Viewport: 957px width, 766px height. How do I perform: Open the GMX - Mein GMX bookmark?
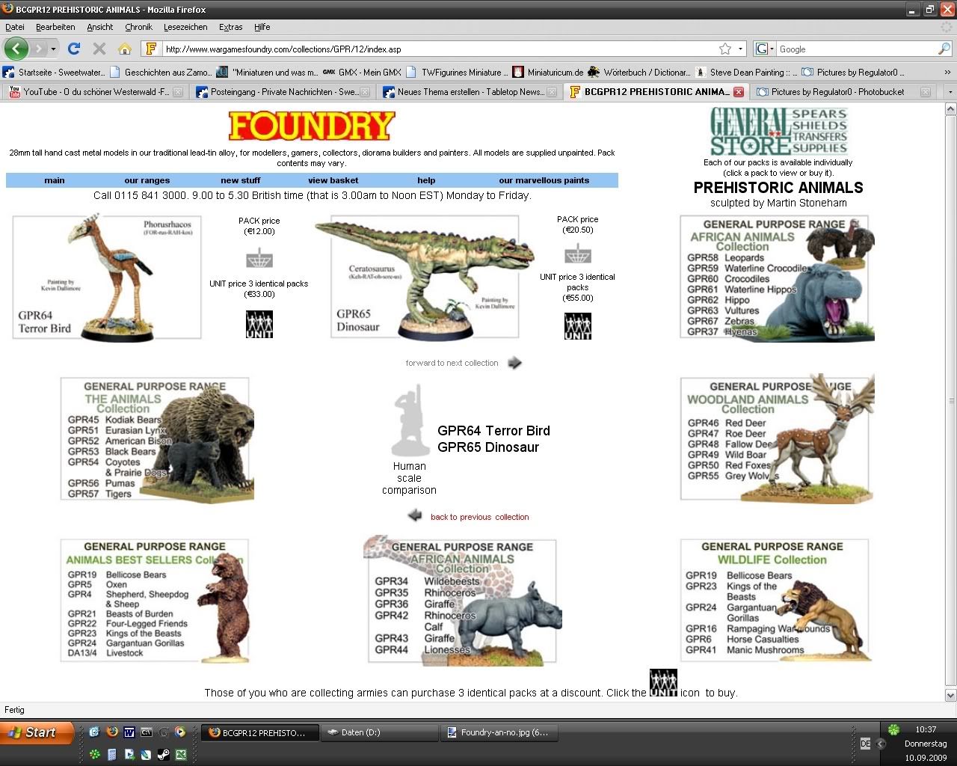coord(363,72)
